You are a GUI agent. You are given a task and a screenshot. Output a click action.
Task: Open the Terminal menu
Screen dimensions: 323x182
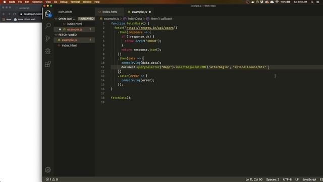click(x=75, y=2)
